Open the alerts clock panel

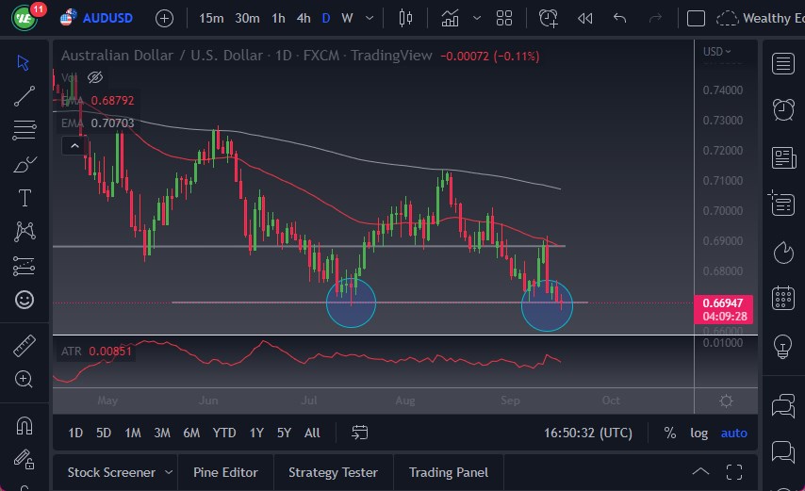click(782, 109)
